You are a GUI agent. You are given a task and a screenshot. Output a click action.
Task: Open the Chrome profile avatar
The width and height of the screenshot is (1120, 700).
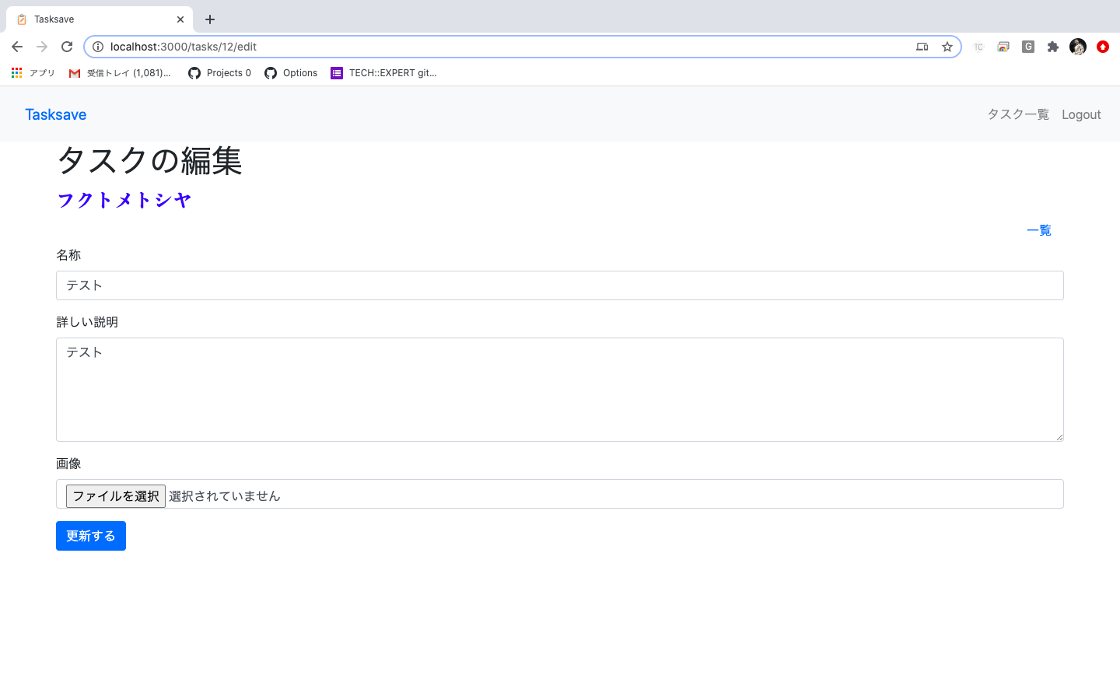click(x=1078, y=47)
